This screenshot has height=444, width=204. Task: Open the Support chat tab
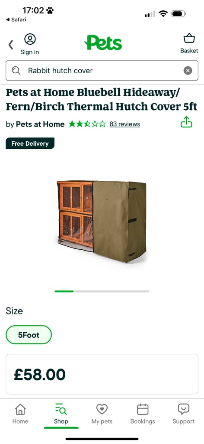[183, 414]
